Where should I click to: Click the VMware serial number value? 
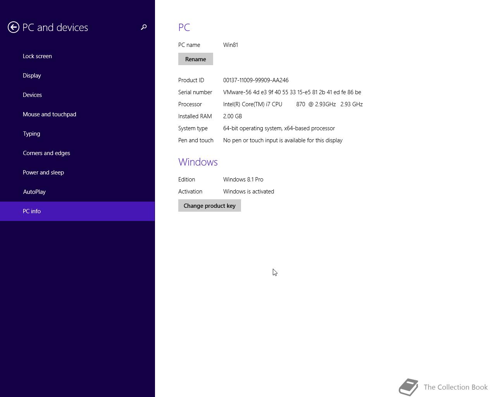tap(292, 92)
